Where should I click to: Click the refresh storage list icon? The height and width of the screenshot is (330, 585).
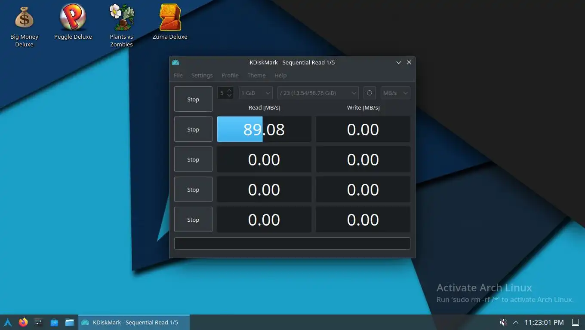369,93
